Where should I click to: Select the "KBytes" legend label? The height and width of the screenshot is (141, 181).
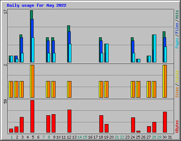[x=177, y=127]
